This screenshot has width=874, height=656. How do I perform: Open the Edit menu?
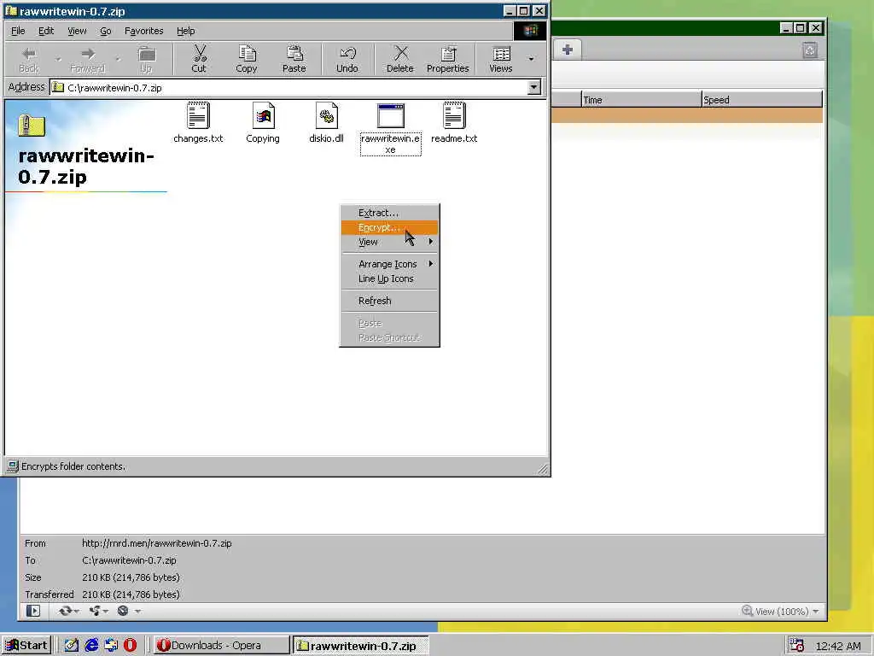(46, 31)
